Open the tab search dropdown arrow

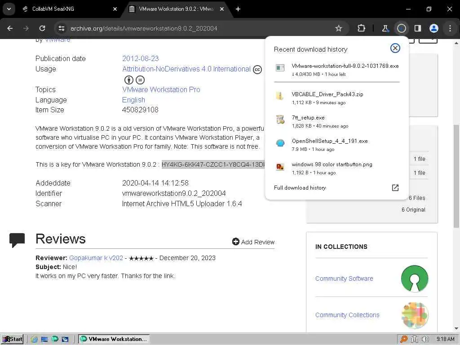click(9, 9)
